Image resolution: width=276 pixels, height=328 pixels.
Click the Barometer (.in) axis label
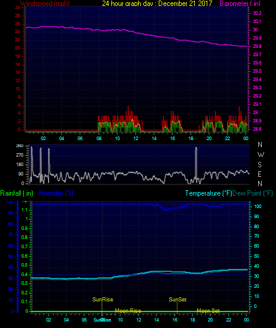point(240,4)
